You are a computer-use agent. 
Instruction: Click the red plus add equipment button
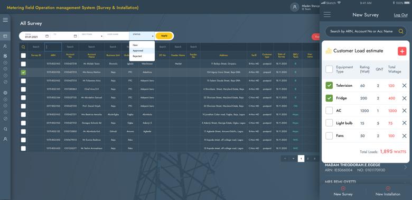point(402,51)
